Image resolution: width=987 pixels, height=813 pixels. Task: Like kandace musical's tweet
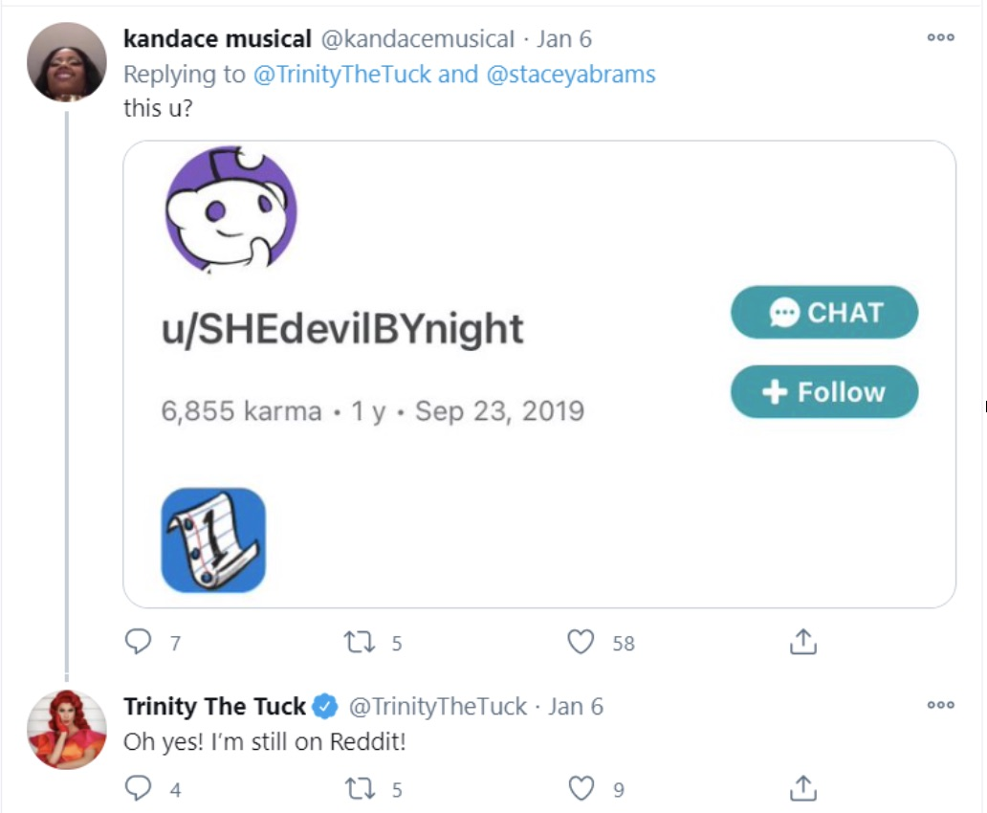[581, 642]
